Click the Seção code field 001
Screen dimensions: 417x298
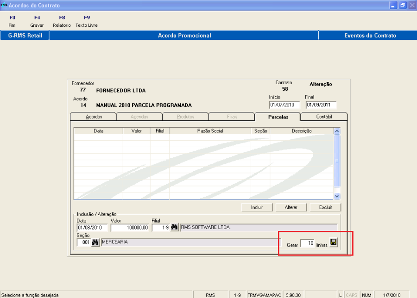(x=84, y=242)
